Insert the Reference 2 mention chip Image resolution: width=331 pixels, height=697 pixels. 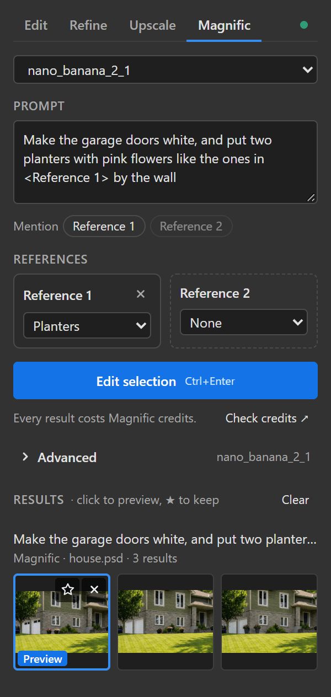click(191, 226)
